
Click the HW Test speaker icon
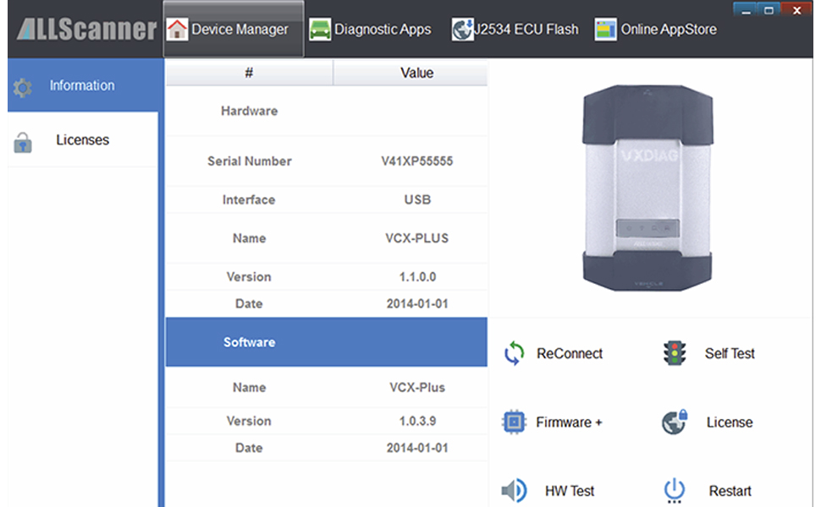(x=514, y=490)
